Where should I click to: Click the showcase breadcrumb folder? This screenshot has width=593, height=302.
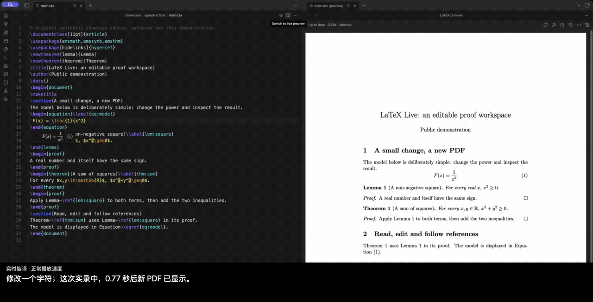point(132,15)
